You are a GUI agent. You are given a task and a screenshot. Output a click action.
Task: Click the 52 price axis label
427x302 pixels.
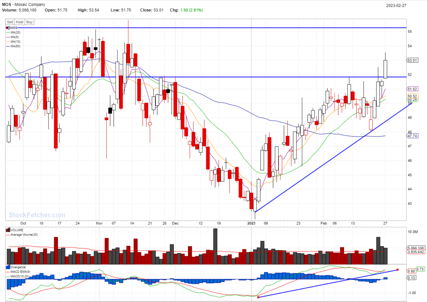tap(409, 75)
